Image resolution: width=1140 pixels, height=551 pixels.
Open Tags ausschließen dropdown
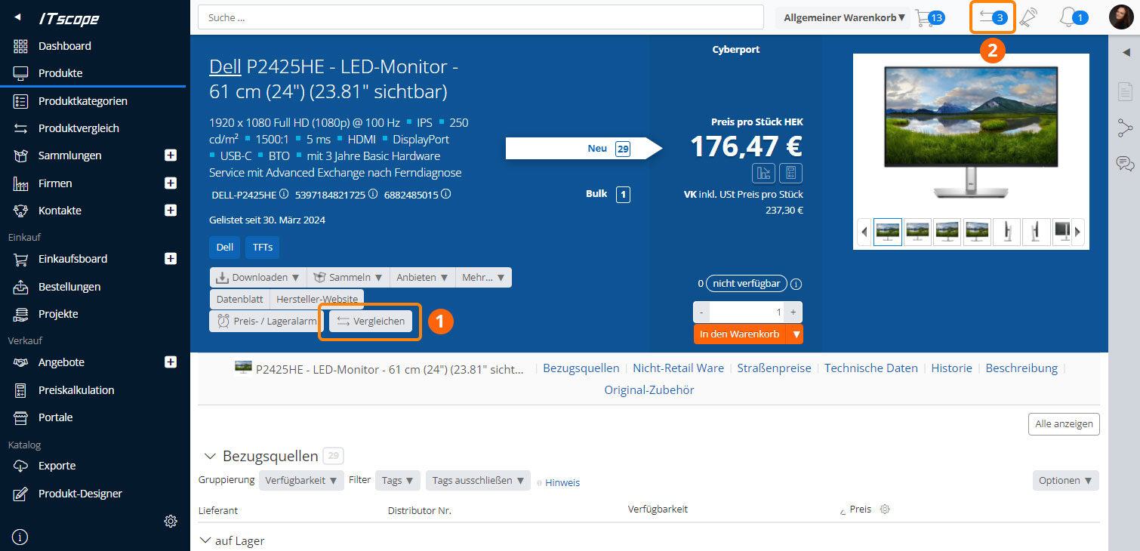(479, 481)
